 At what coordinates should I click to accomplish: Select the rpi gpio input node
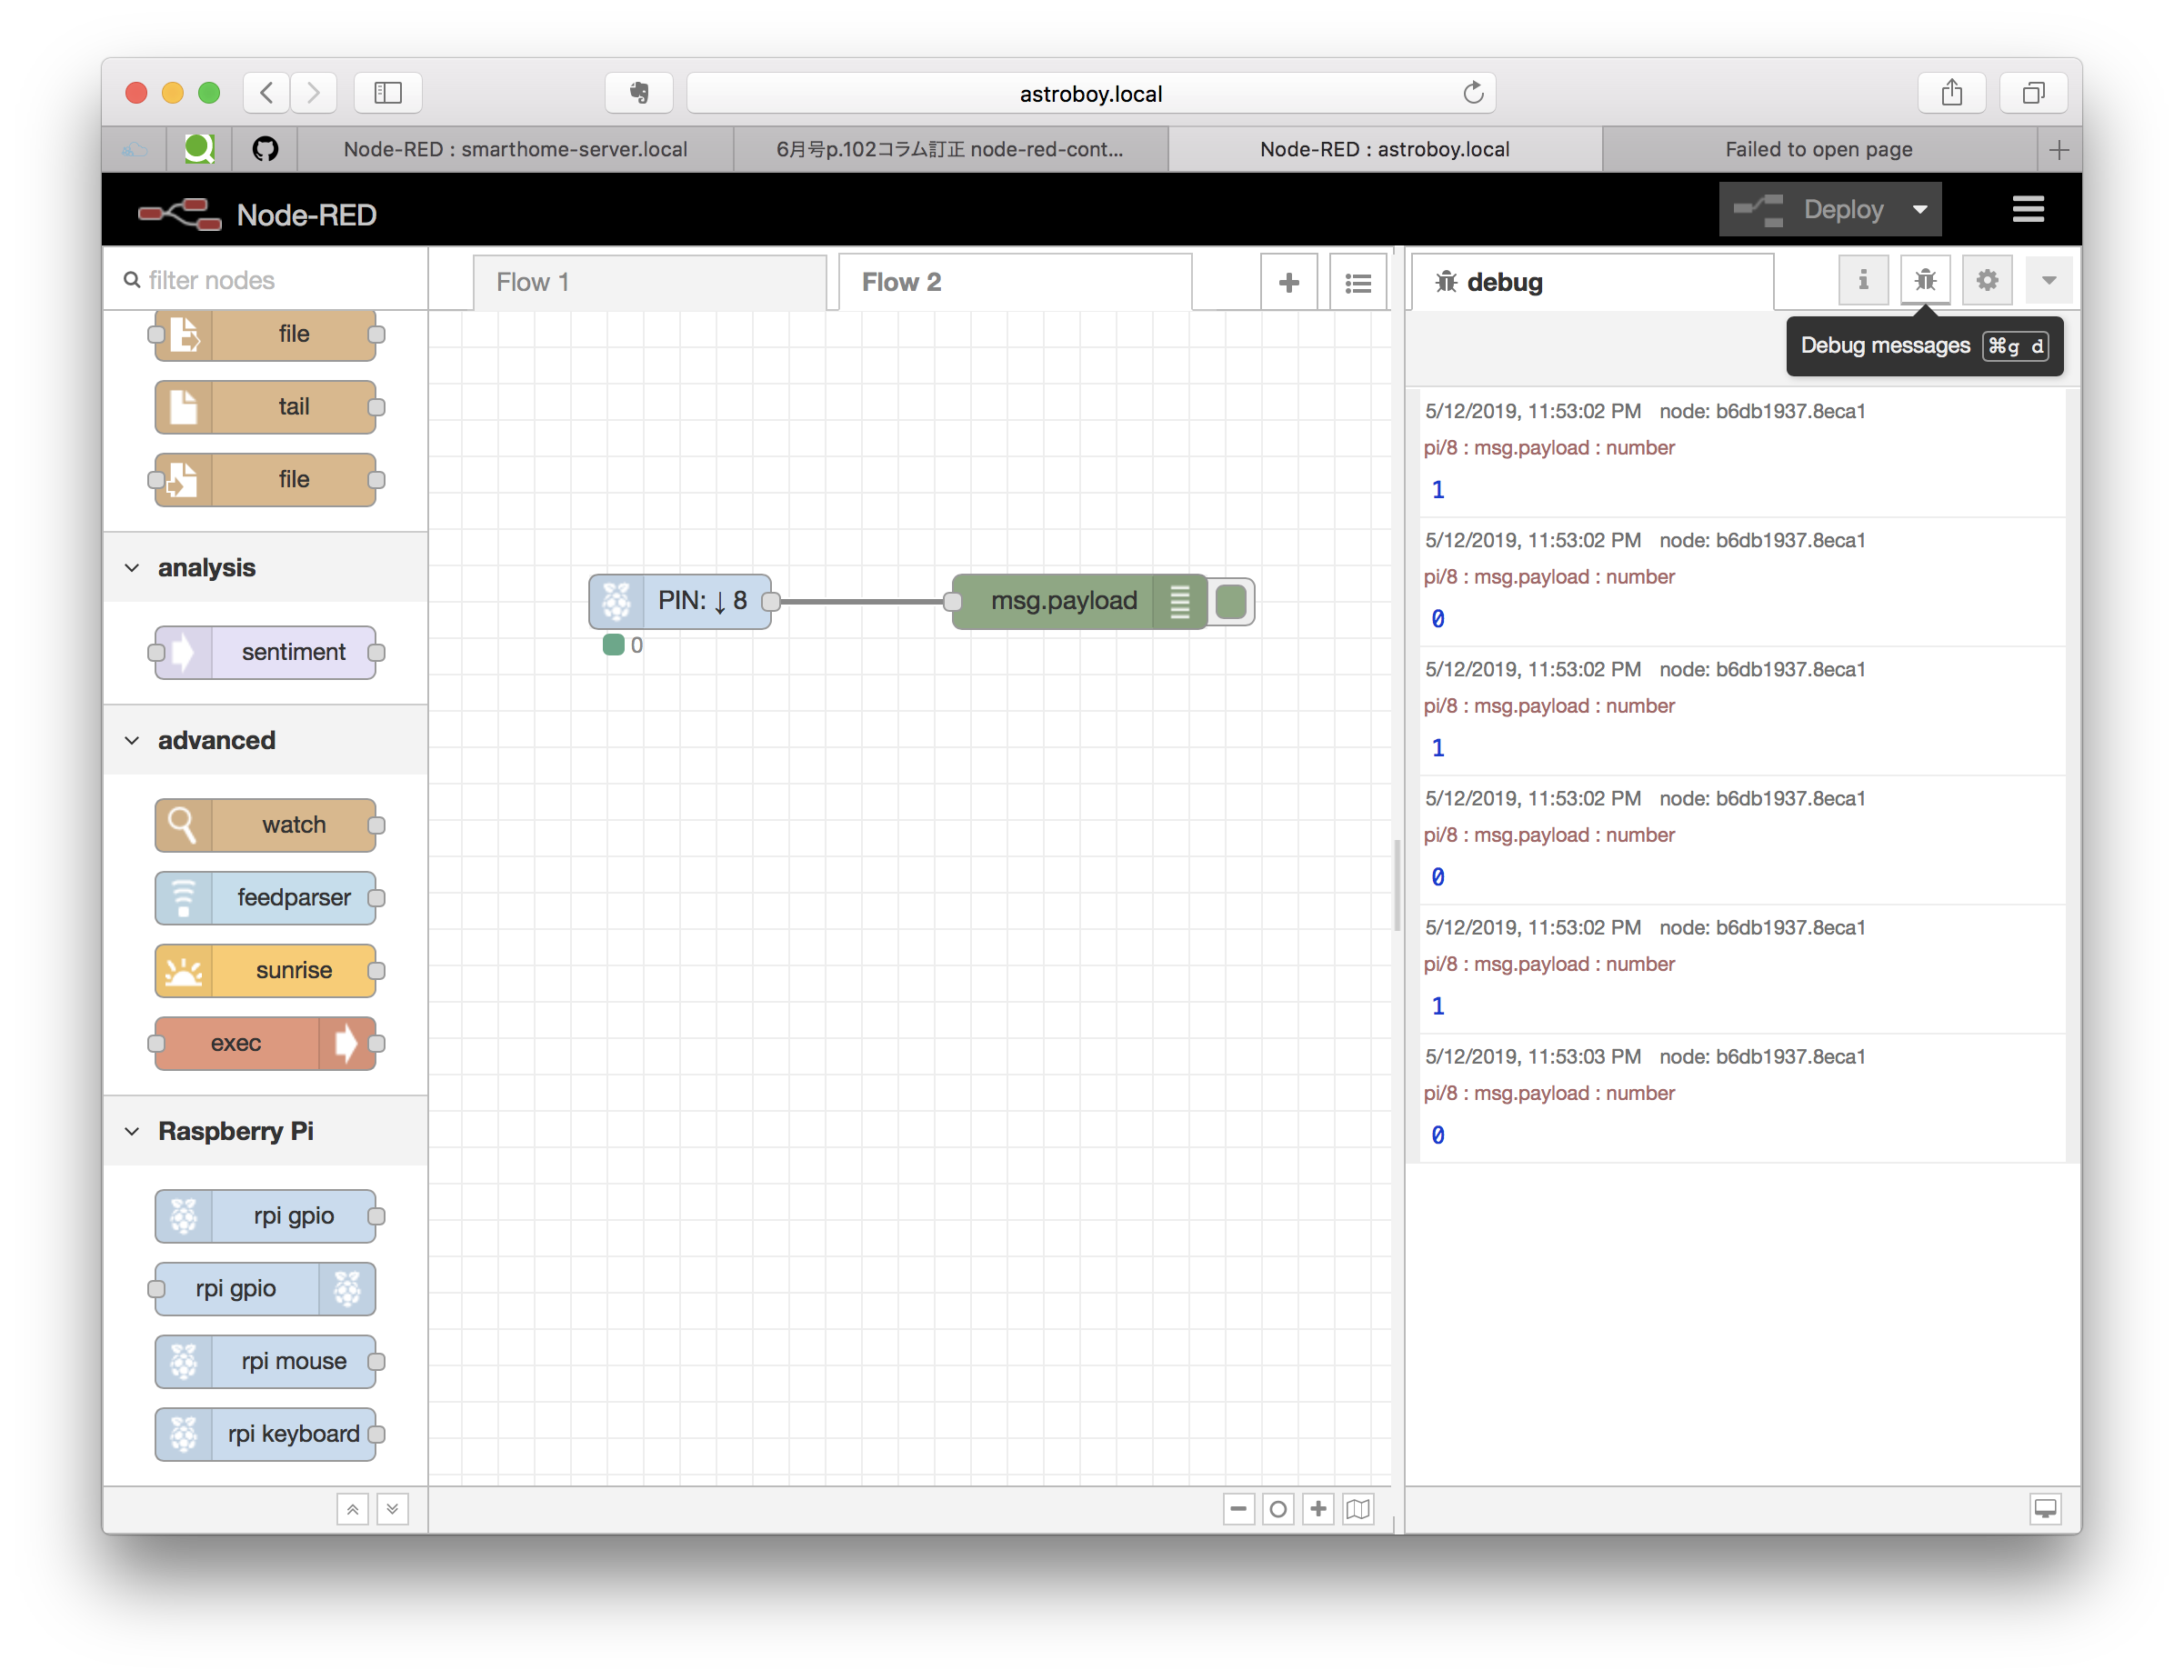click(265, 1216)
